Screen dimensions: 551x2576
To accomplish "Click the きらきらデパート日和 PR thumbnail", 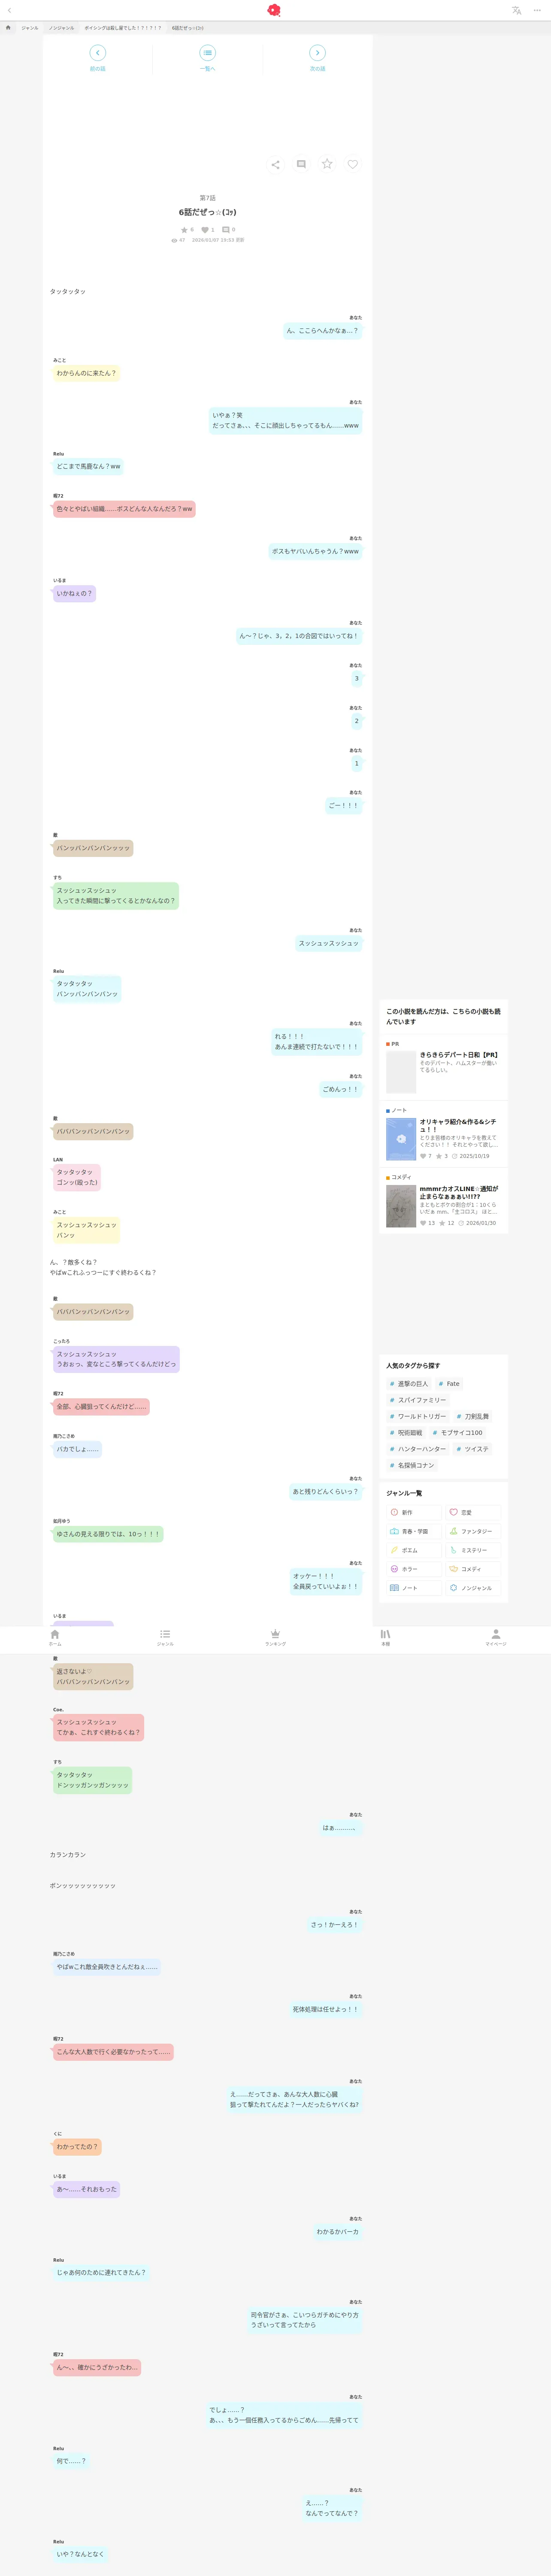I will click(x=401, y=1072).
